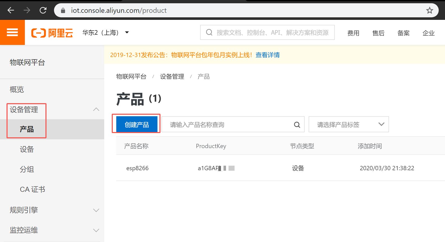Click the 创建产品 button
445x242 pixels.
coord(136,124)
